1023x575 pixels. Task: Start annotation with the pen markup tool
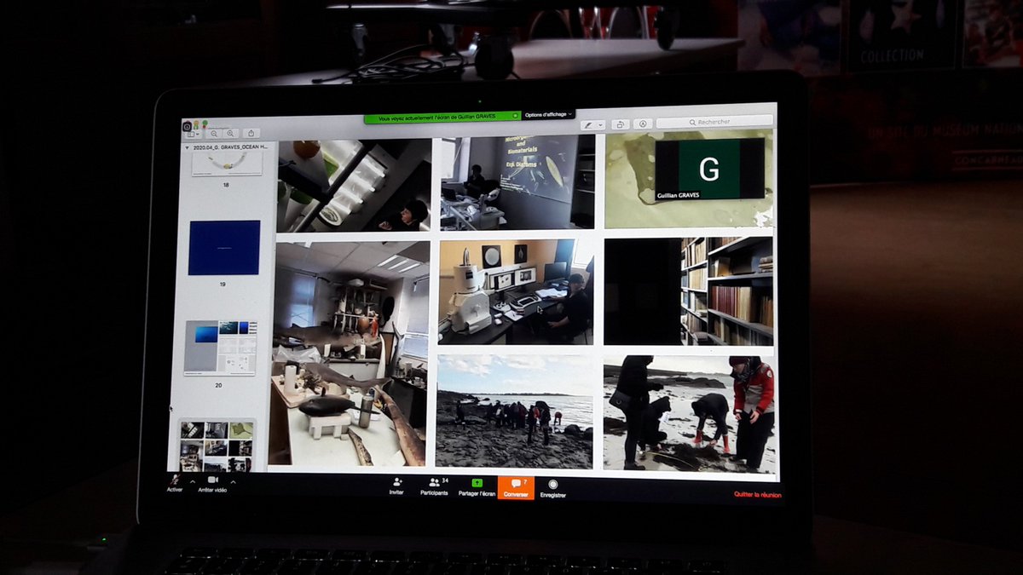pyautogui.click(x=588, y=124)
